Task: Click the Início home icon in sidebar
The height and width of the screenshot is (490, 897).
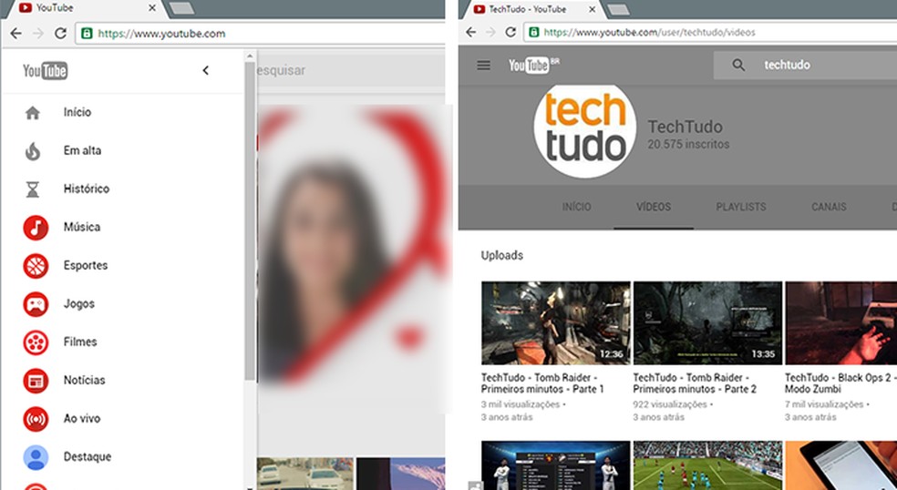Action: [x=33, y=113]
